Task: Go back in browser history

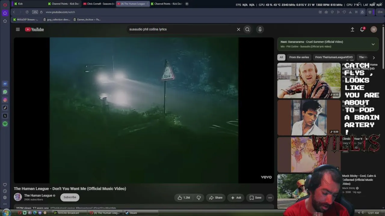Action: 14,12
